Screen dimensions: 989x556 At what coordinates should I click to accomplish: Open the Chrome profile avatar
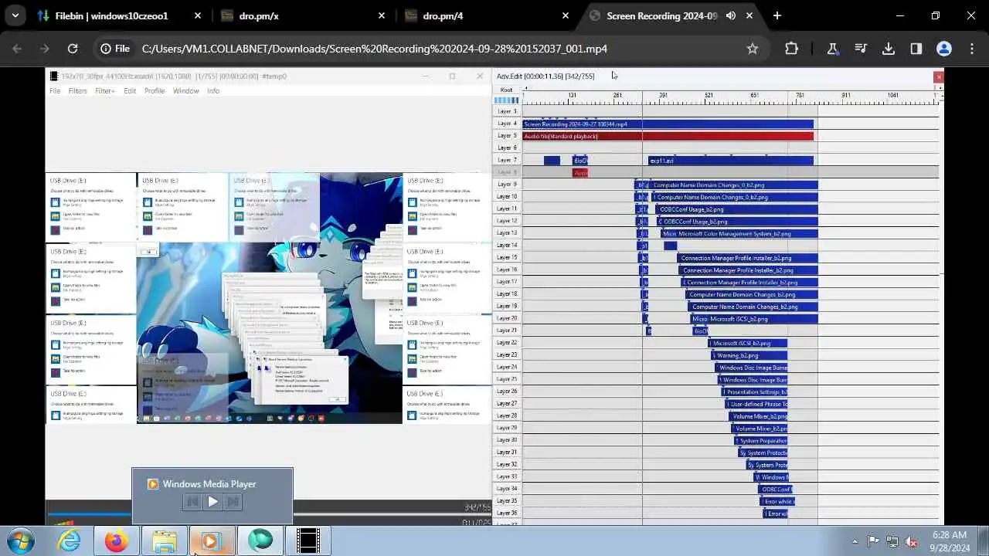click(x=944, y=49)
